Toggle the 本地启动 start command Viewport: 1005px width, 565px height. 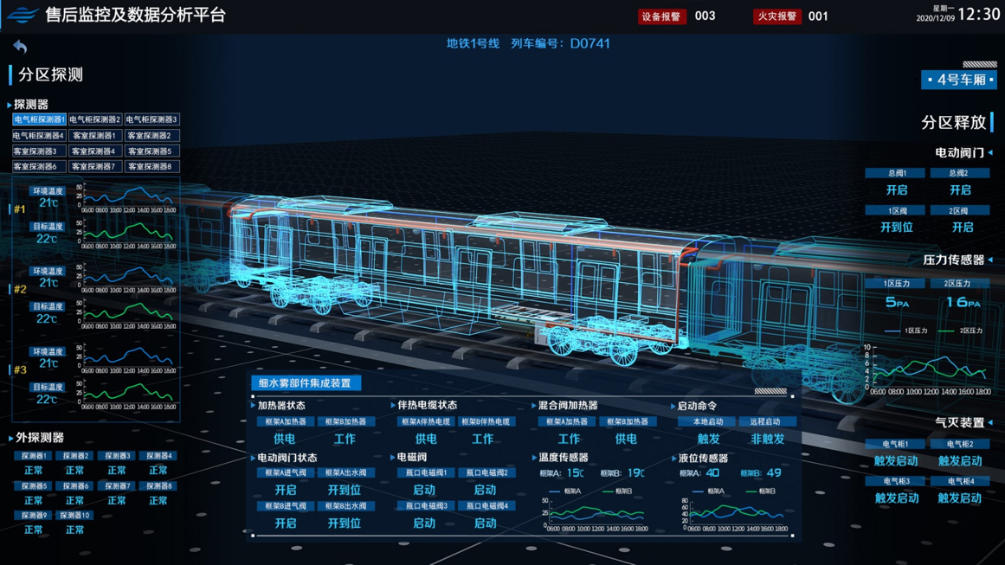[708, 422]
